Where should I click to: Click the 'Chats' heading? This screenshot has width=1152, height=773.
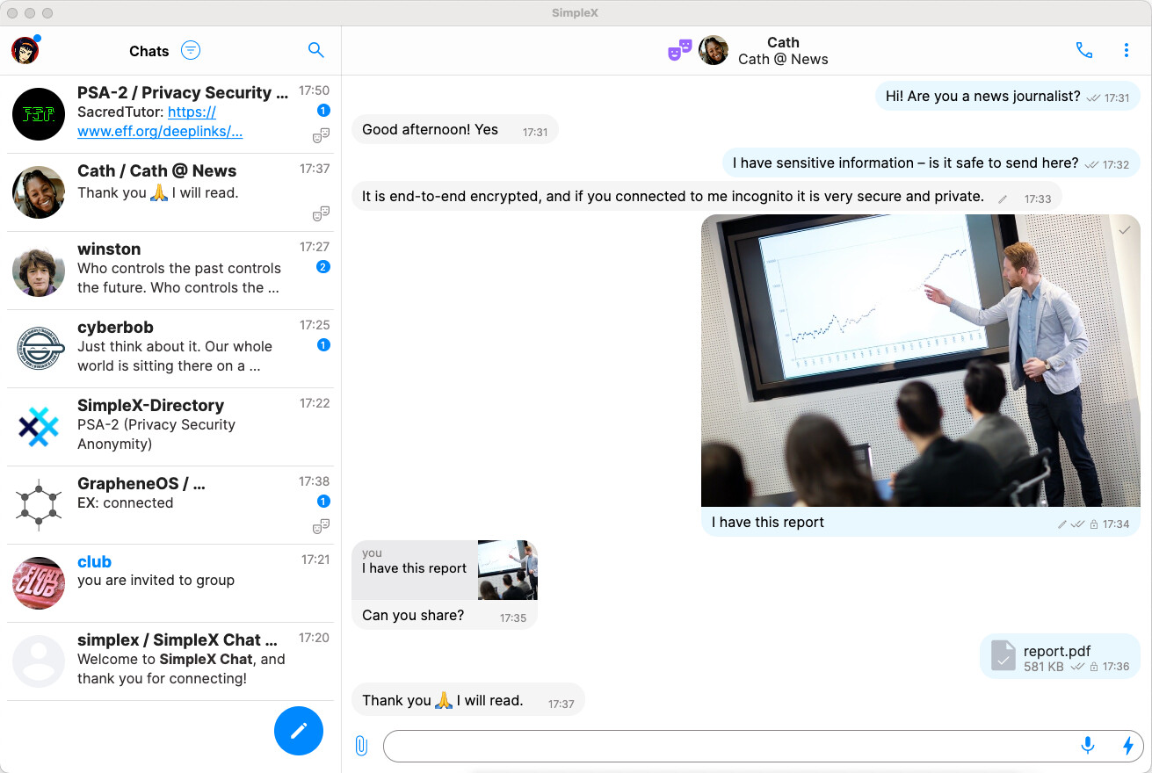[x=149, y=51]
